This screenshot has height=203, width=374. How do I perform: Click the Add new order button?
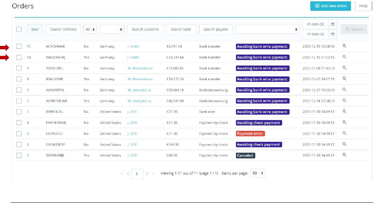click(330, 6)
